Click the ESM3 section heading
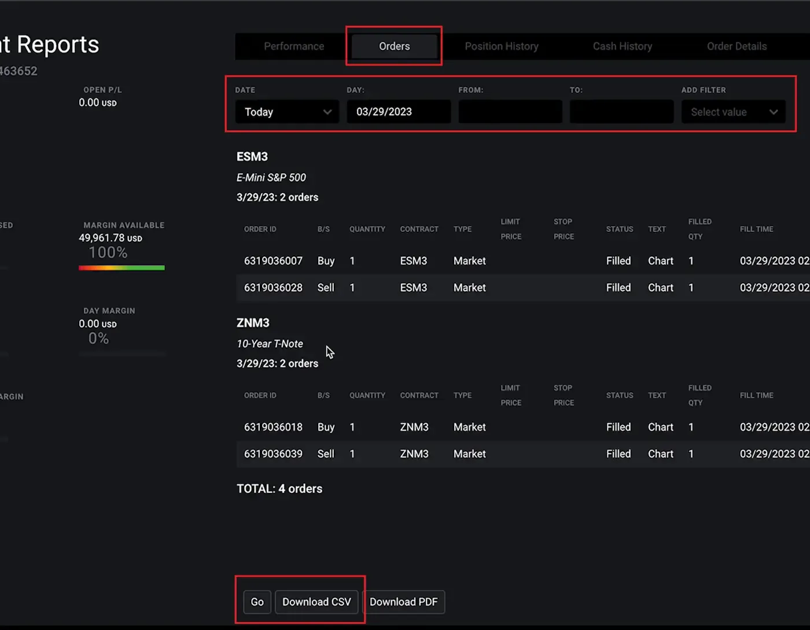 pos(252,156)
